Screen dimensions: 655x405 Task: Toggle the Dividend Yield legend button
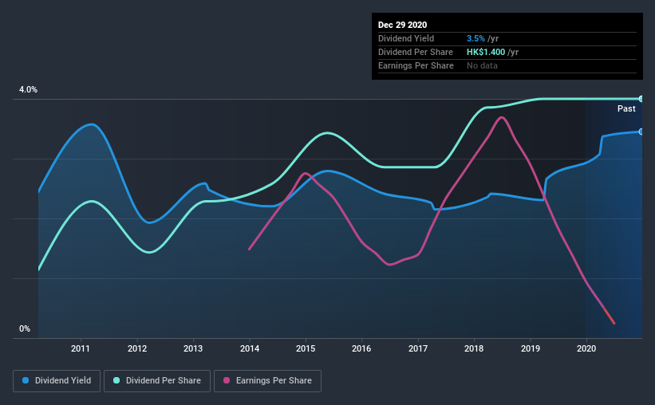point(57,381)
